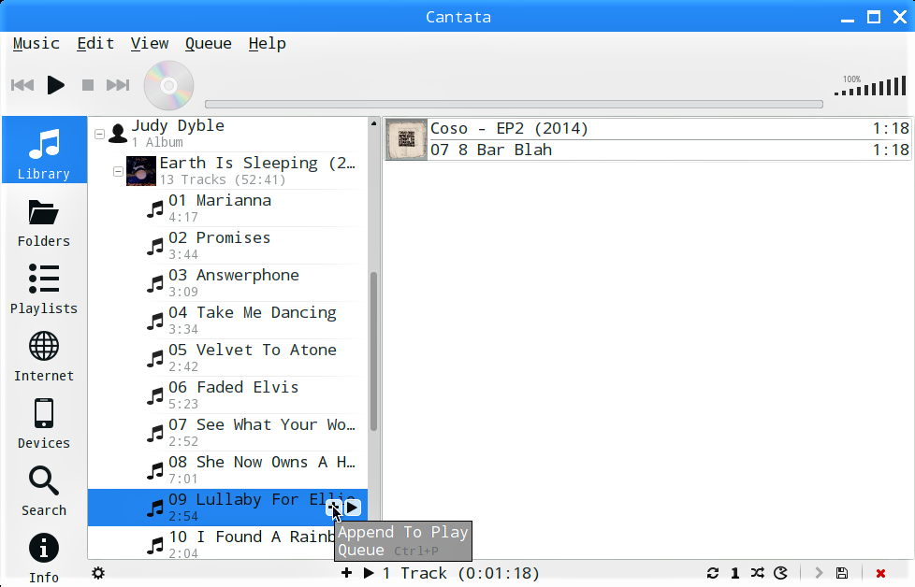This screenshot has height=587, width=915.
Task: Open the settings gear in status bar
Action: click(x=98, y=573)
